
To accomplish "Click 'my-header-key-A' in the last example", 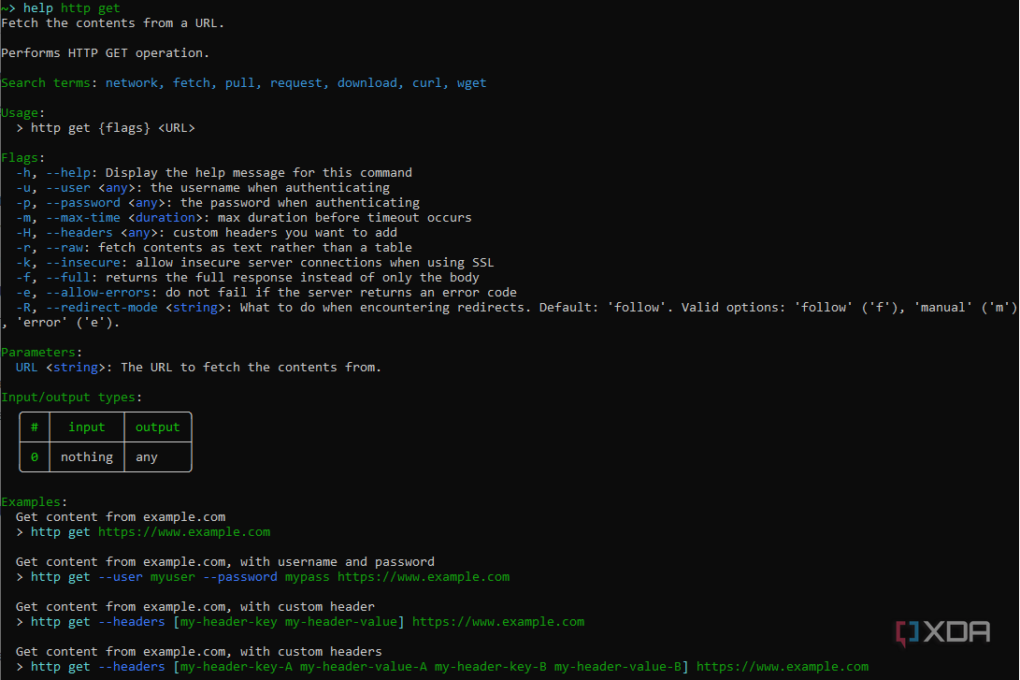I will [x=237, y=666].
